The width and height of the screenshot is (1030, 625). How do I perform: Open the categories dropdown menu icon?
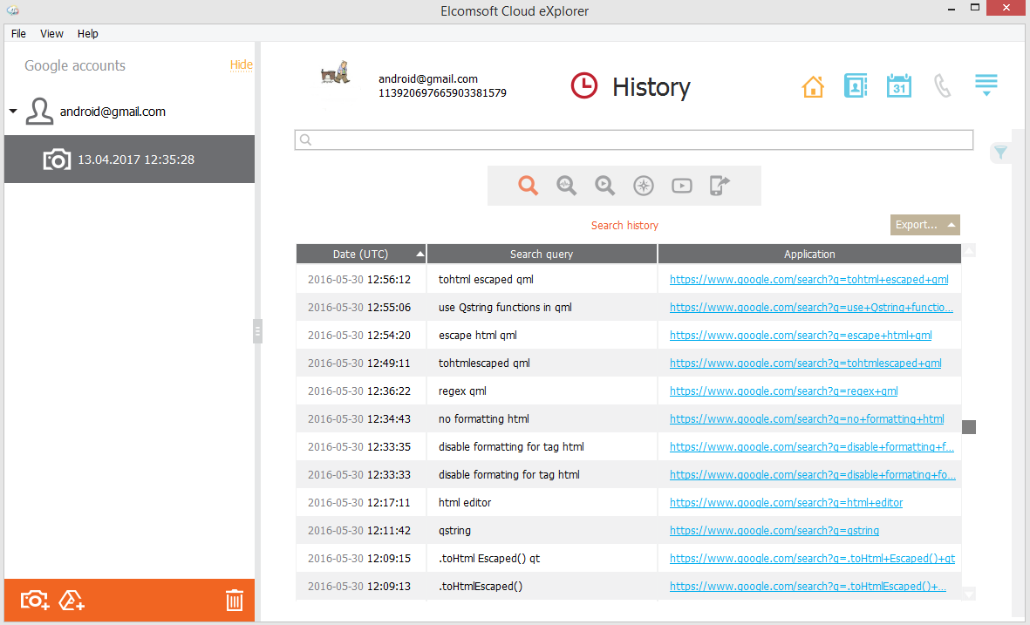[986, 85]
